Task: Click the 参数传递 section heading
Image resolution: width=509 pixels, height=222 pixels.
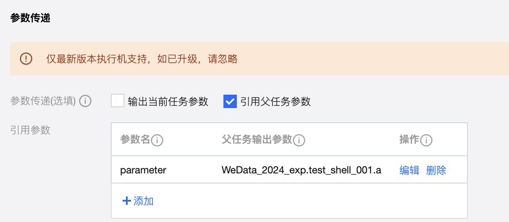Action: tap(30, 18)
